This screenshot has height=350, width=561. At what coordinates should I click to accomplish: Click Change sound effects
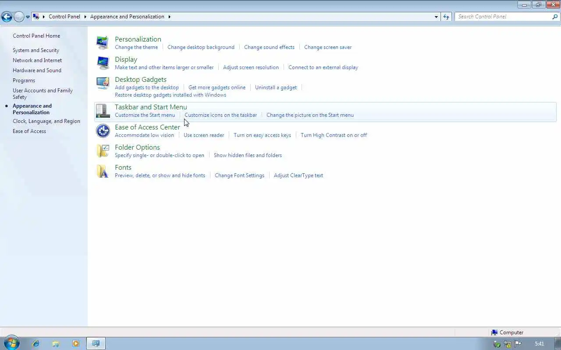(x=269, y=47)
